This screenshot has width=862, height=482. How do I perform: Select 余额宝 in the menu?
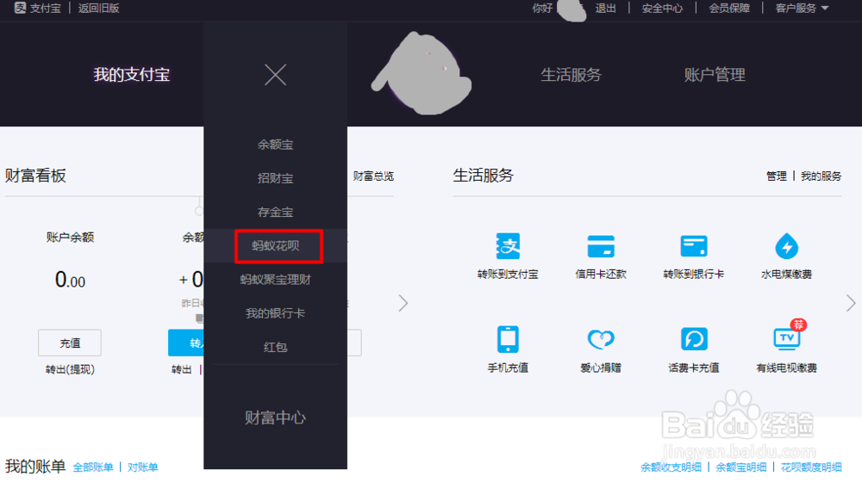tap(276, 145)
